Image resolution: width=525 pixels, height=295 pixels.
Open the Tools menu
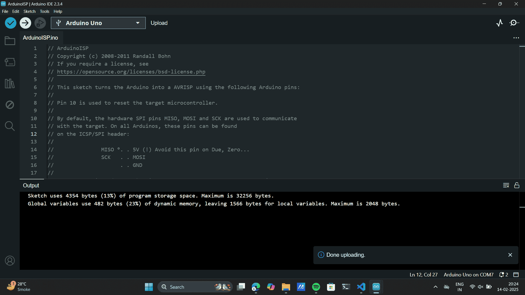45,11
